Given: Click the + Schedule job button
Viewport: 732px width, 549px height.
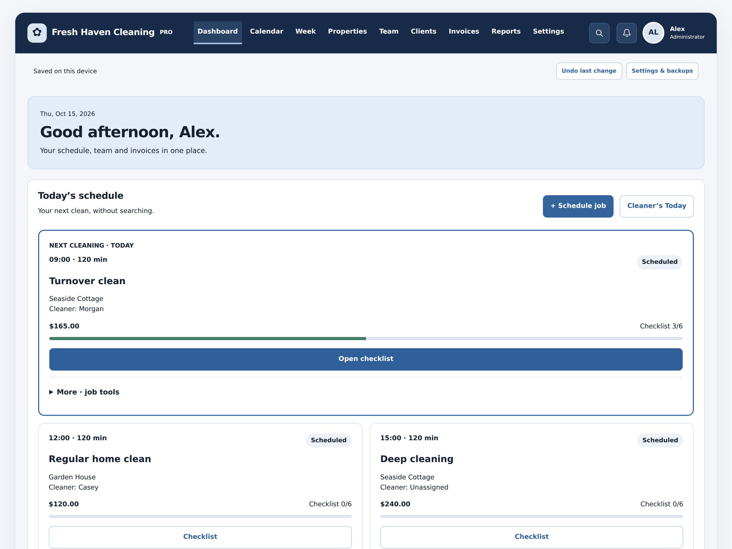Looking at the screenshot, I should coord(578,206).
